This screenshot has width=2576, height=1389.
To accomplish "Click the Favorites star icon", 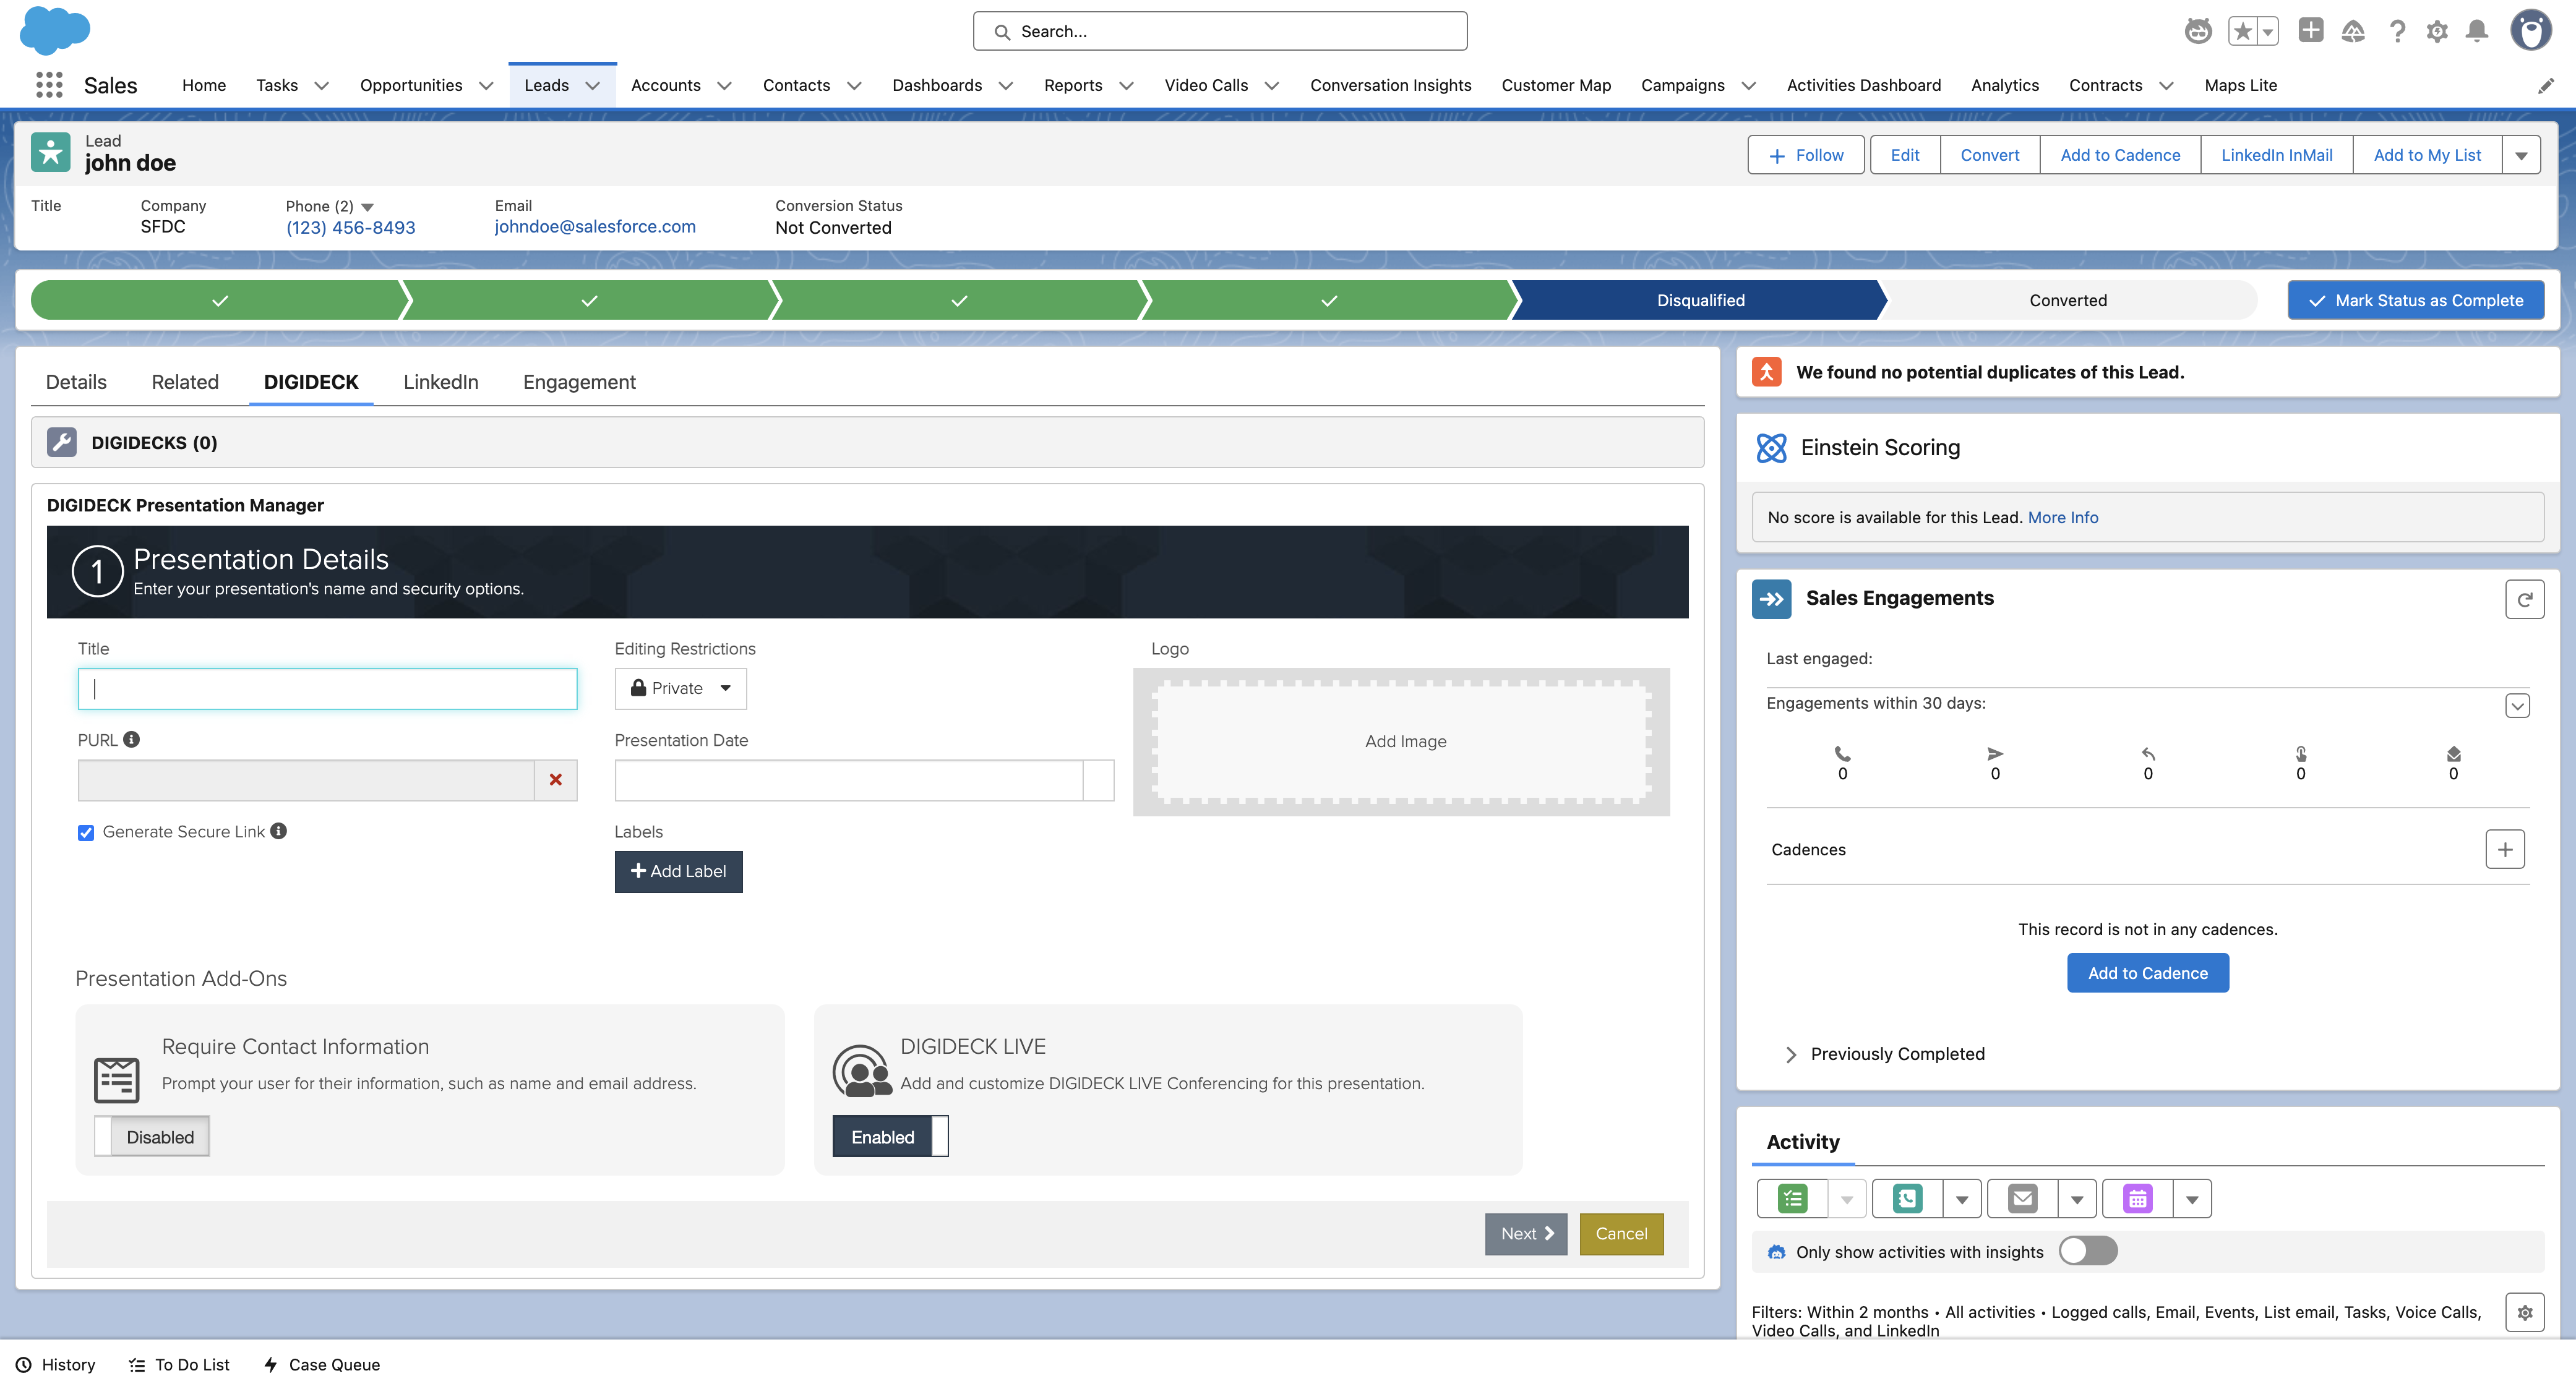I will click(2242, 31).
